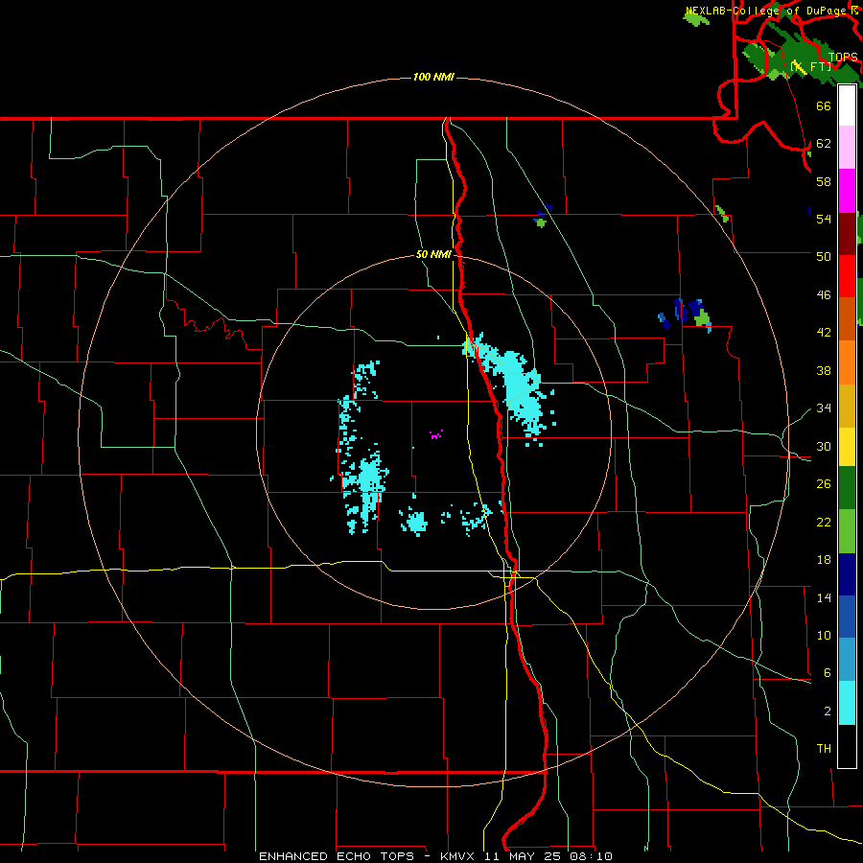
Task: Pick the dark red legend swatch
Action: (x=847, y=233)
